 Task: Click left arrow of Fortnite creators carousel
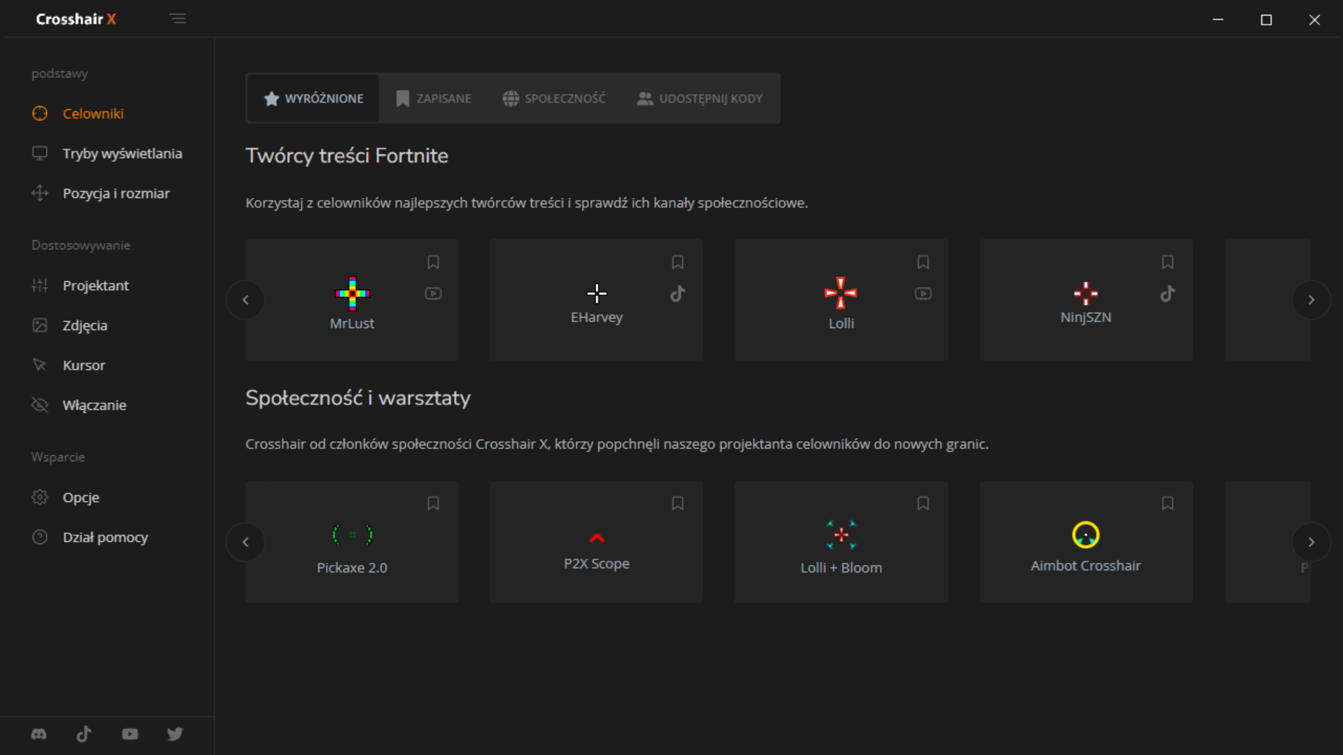tap(246, 300)
